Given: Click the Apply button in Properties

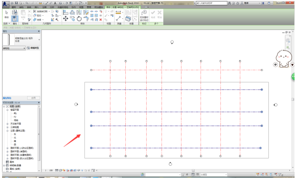Looking at the screenshot, I should tap(34, 98).
